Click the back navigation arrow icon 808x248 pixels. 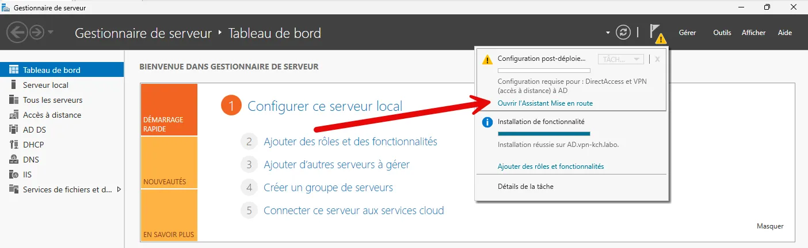coord(17,33)
